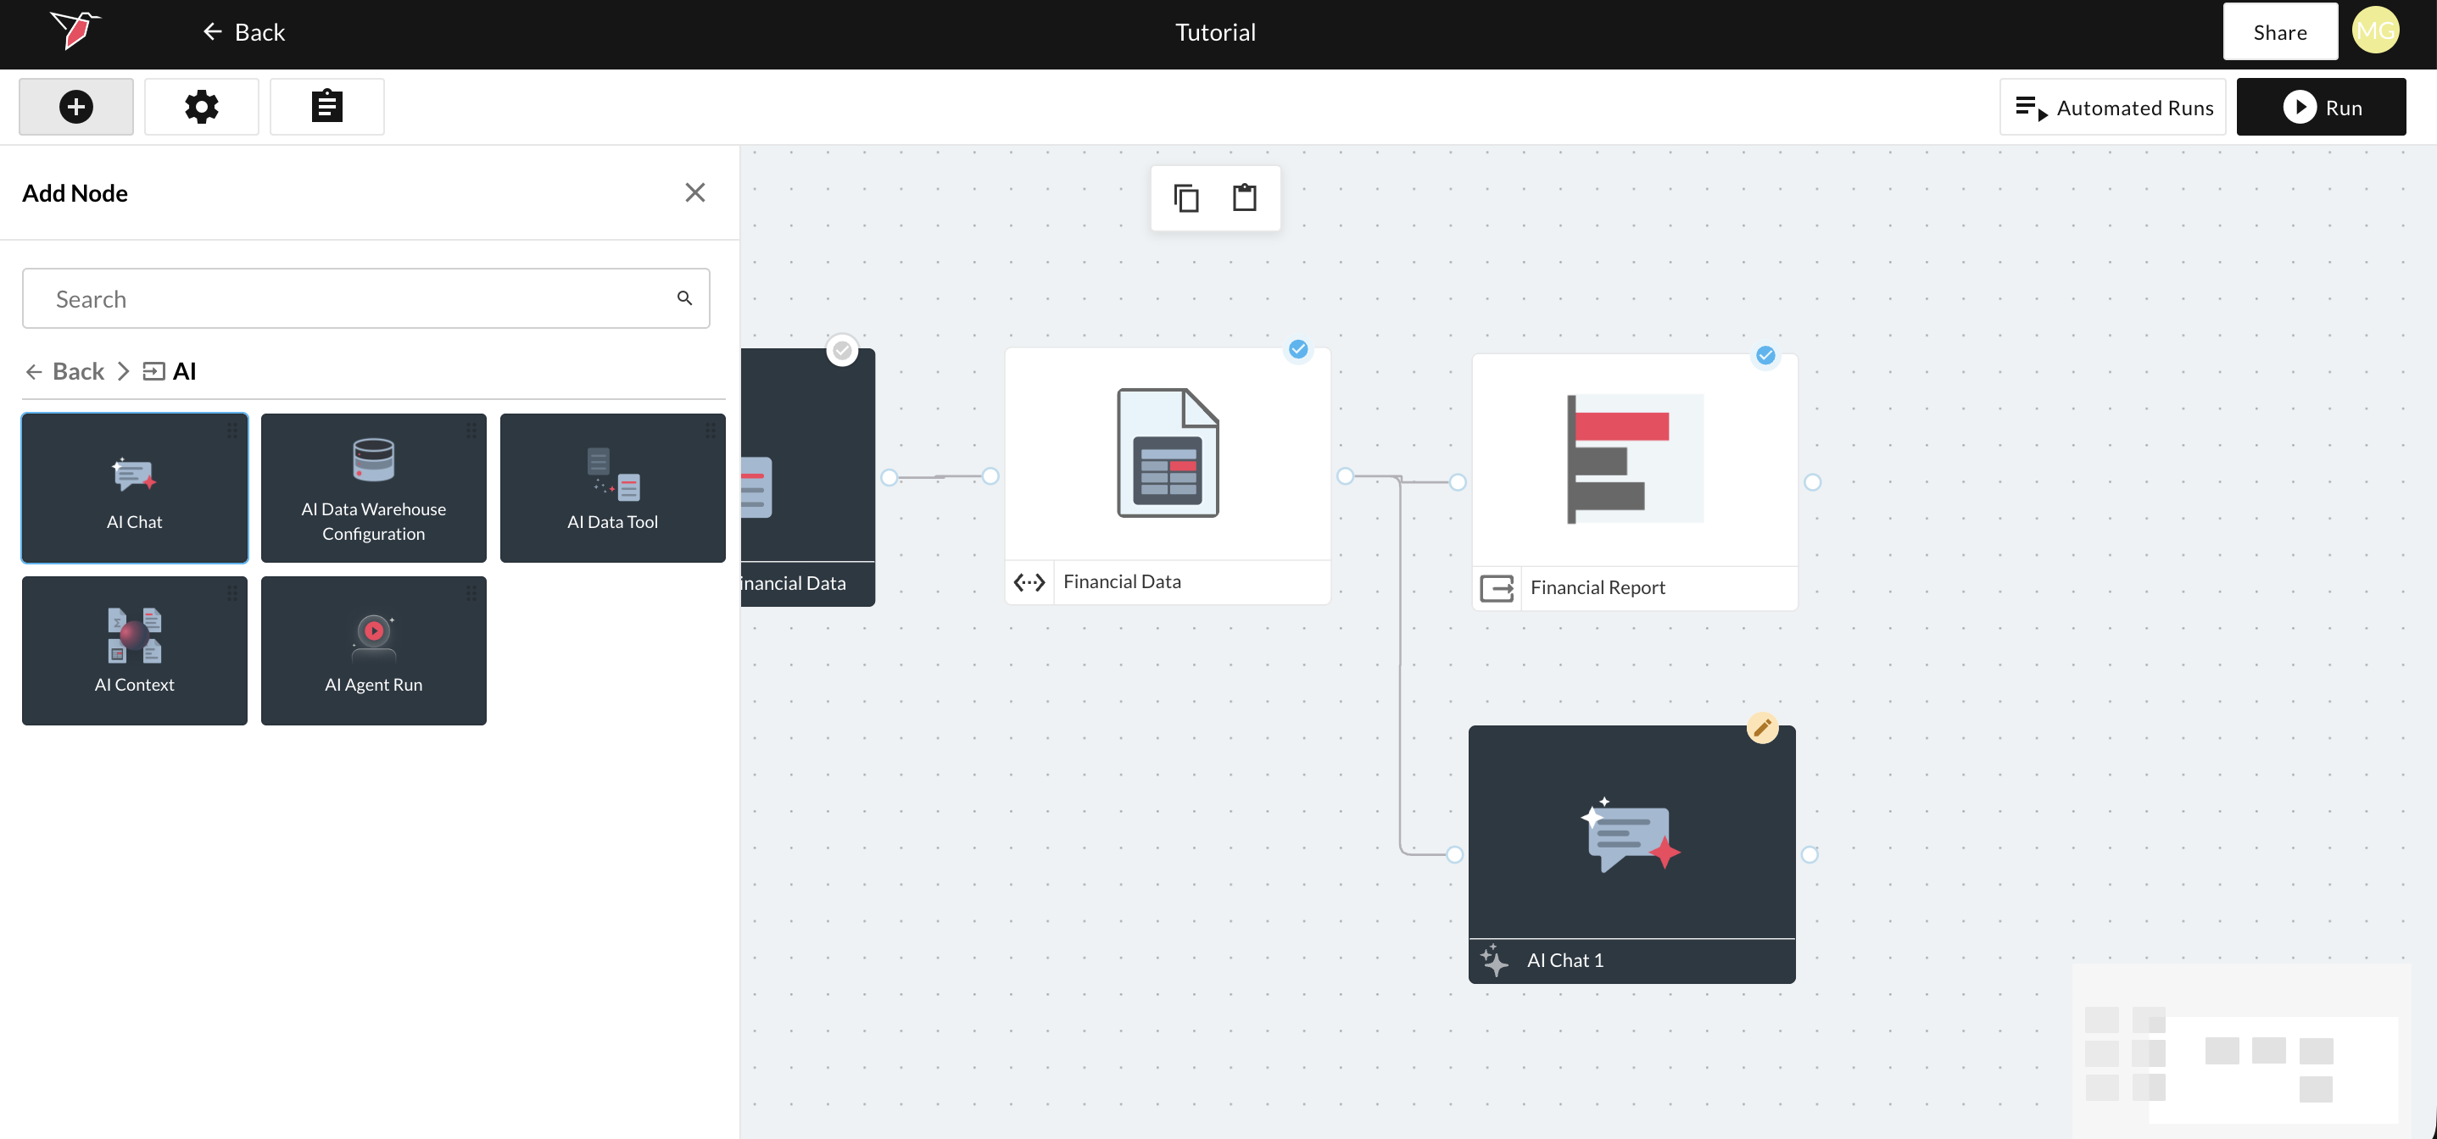Open the clipboard notes toolbar icon
The height and width of the screenshot is (1139, 2437).
tap(326, 107)
